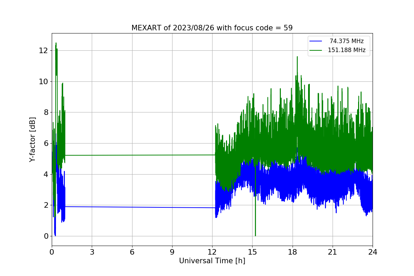Click x-axis tick label 12
The height and width of the screenshot is (276, 414).
212,252
